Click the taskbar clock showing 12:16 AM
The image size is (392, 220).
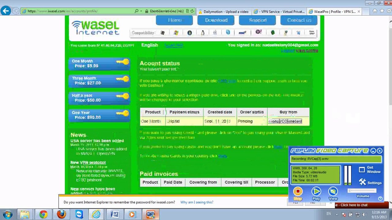pos(379,214)
